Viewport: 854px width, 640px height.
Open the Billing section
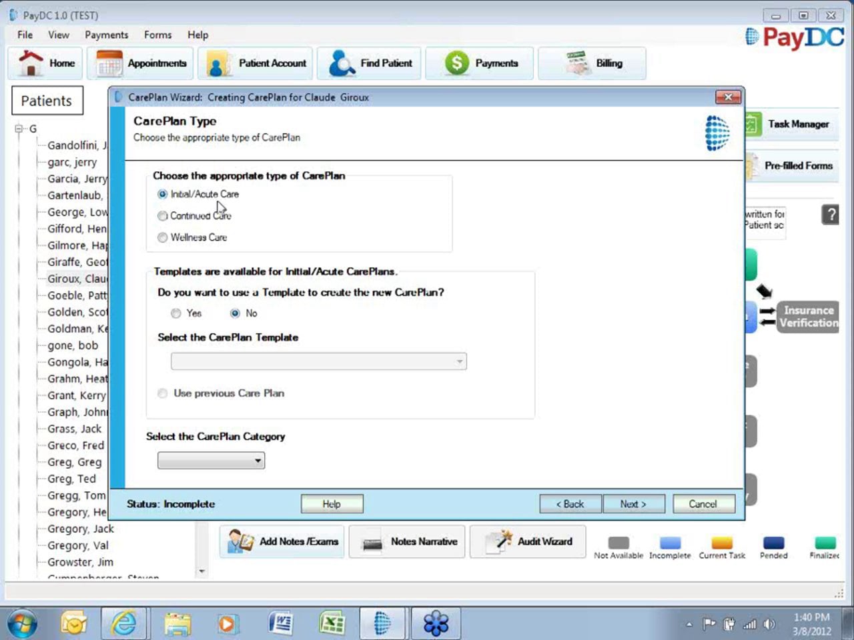pyautogui.click(x=592, y=63)
